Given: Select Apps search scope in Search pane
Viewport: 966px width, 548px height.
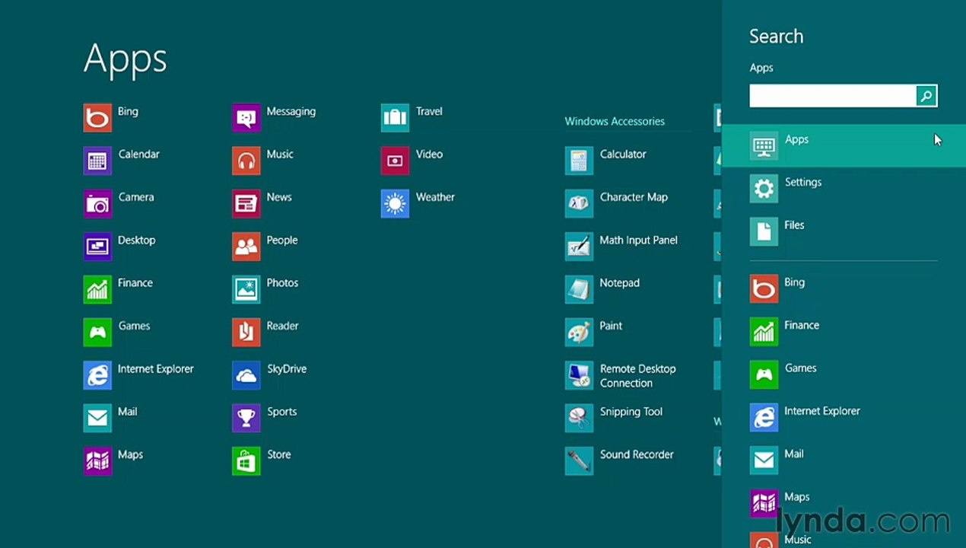Looking at the screenshot, I should (x=844, y=145).
